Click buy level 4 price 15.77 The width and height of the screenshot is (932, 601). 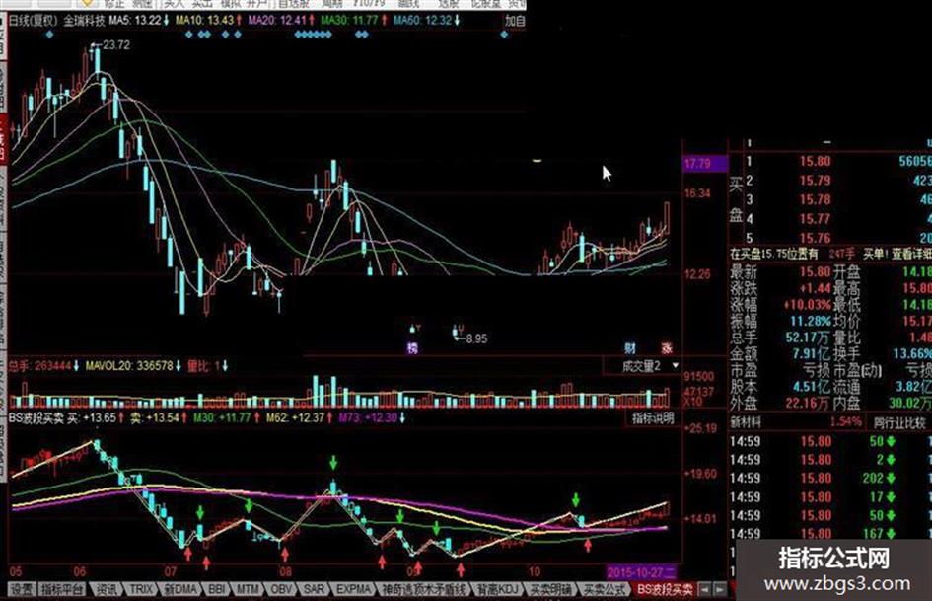point(815,219)
